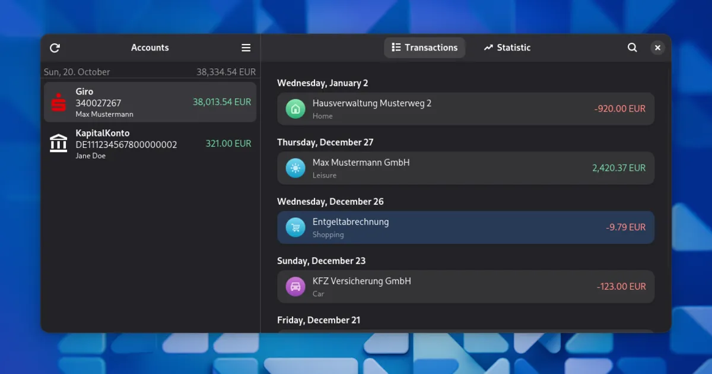Screen dimensions: 712x374
Task: Click the KapitalKonto bank building icon
Action: [x=59, y=144]
